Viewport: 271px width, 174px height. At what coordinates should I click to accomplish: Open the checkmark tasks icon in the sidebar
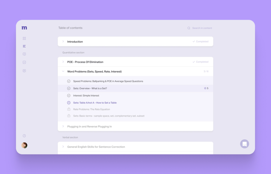click(24, 62)
